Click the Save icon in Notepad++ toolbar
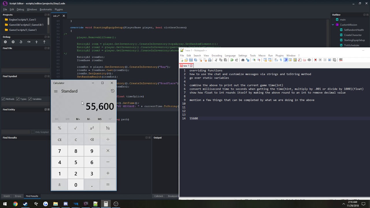This screenshot has height=208, width=370. click(191, 60)
